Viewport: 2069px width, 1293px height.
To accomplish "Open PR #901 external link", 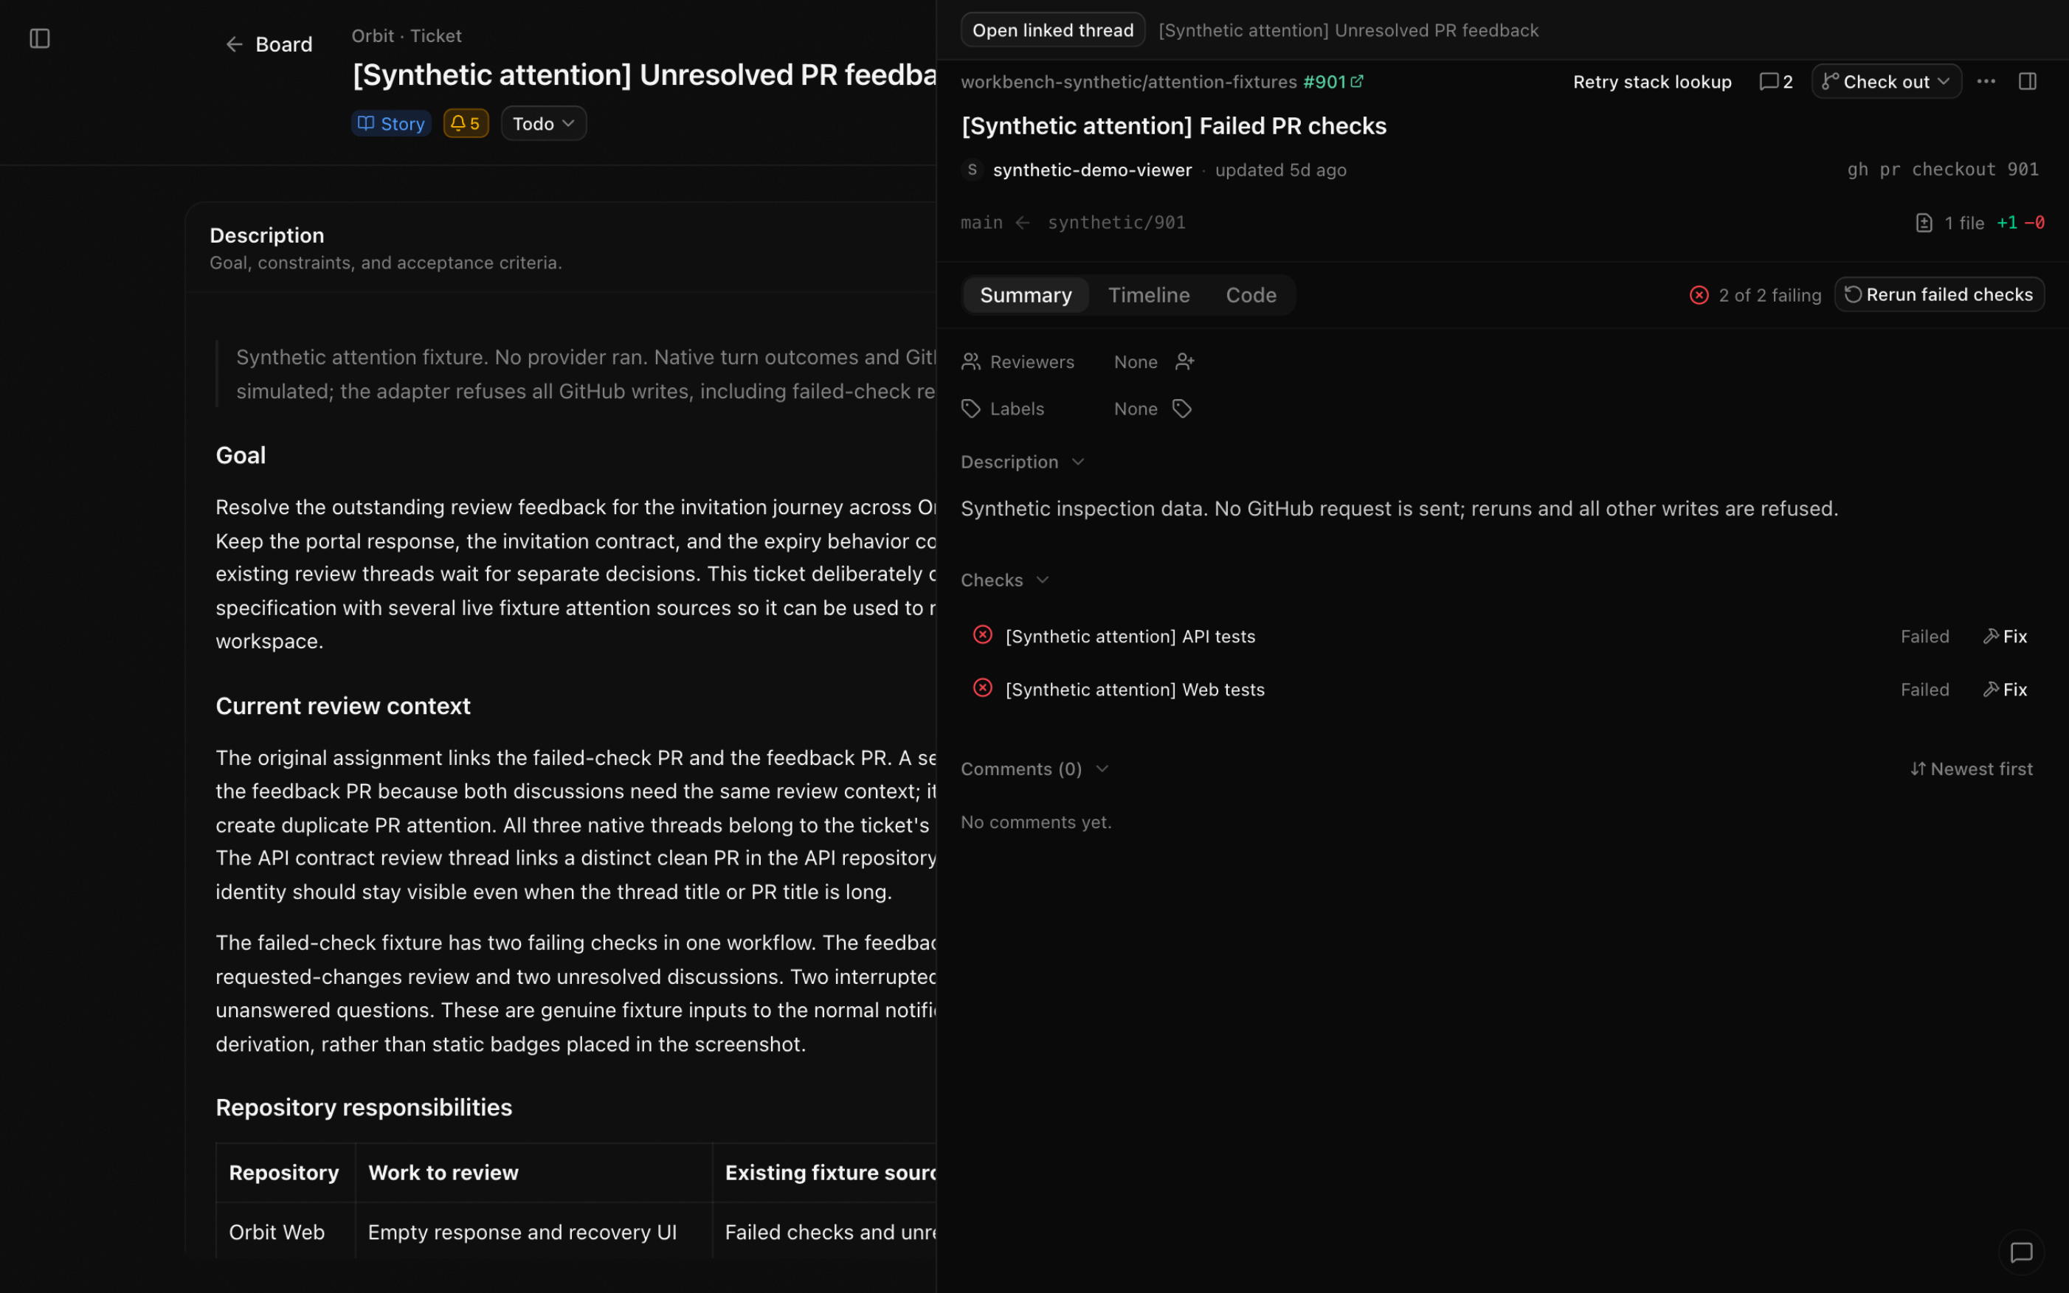I will (1333, 82).
